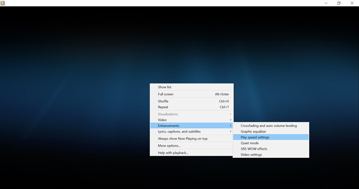
Task: Choose Play speed settings
Action: click(271, 137)
